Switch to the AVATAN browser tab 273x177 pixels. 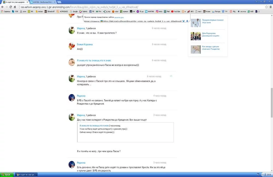[x=43, y=2]
